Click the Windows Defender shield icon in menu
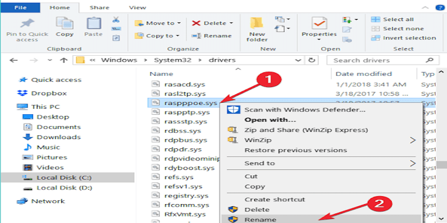The height and width of the screenshot is (223, 447). pos(233,109)
